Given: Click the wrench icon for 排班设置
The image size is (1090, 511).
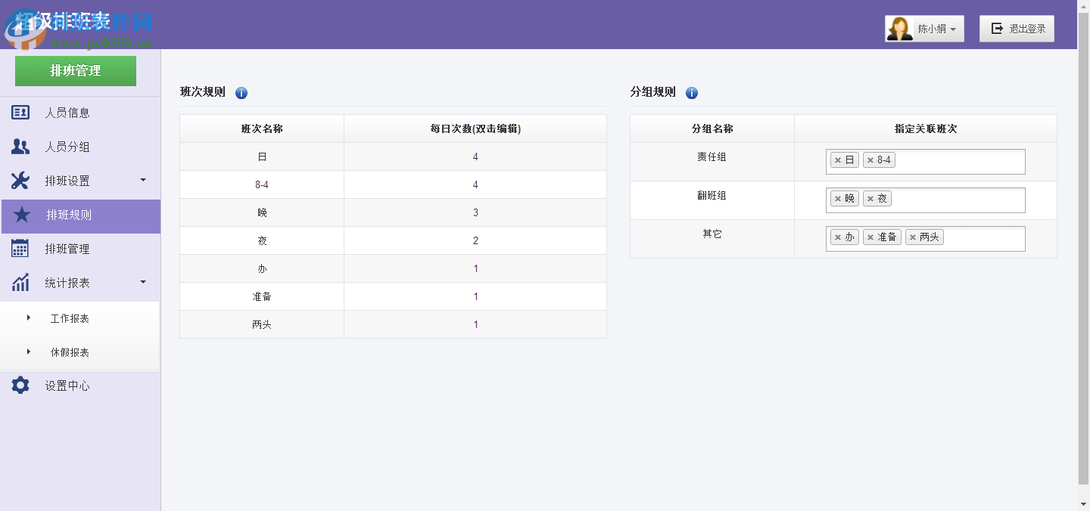Looking at the screenshot, I should pyautogui.click(x=19, y=180).
